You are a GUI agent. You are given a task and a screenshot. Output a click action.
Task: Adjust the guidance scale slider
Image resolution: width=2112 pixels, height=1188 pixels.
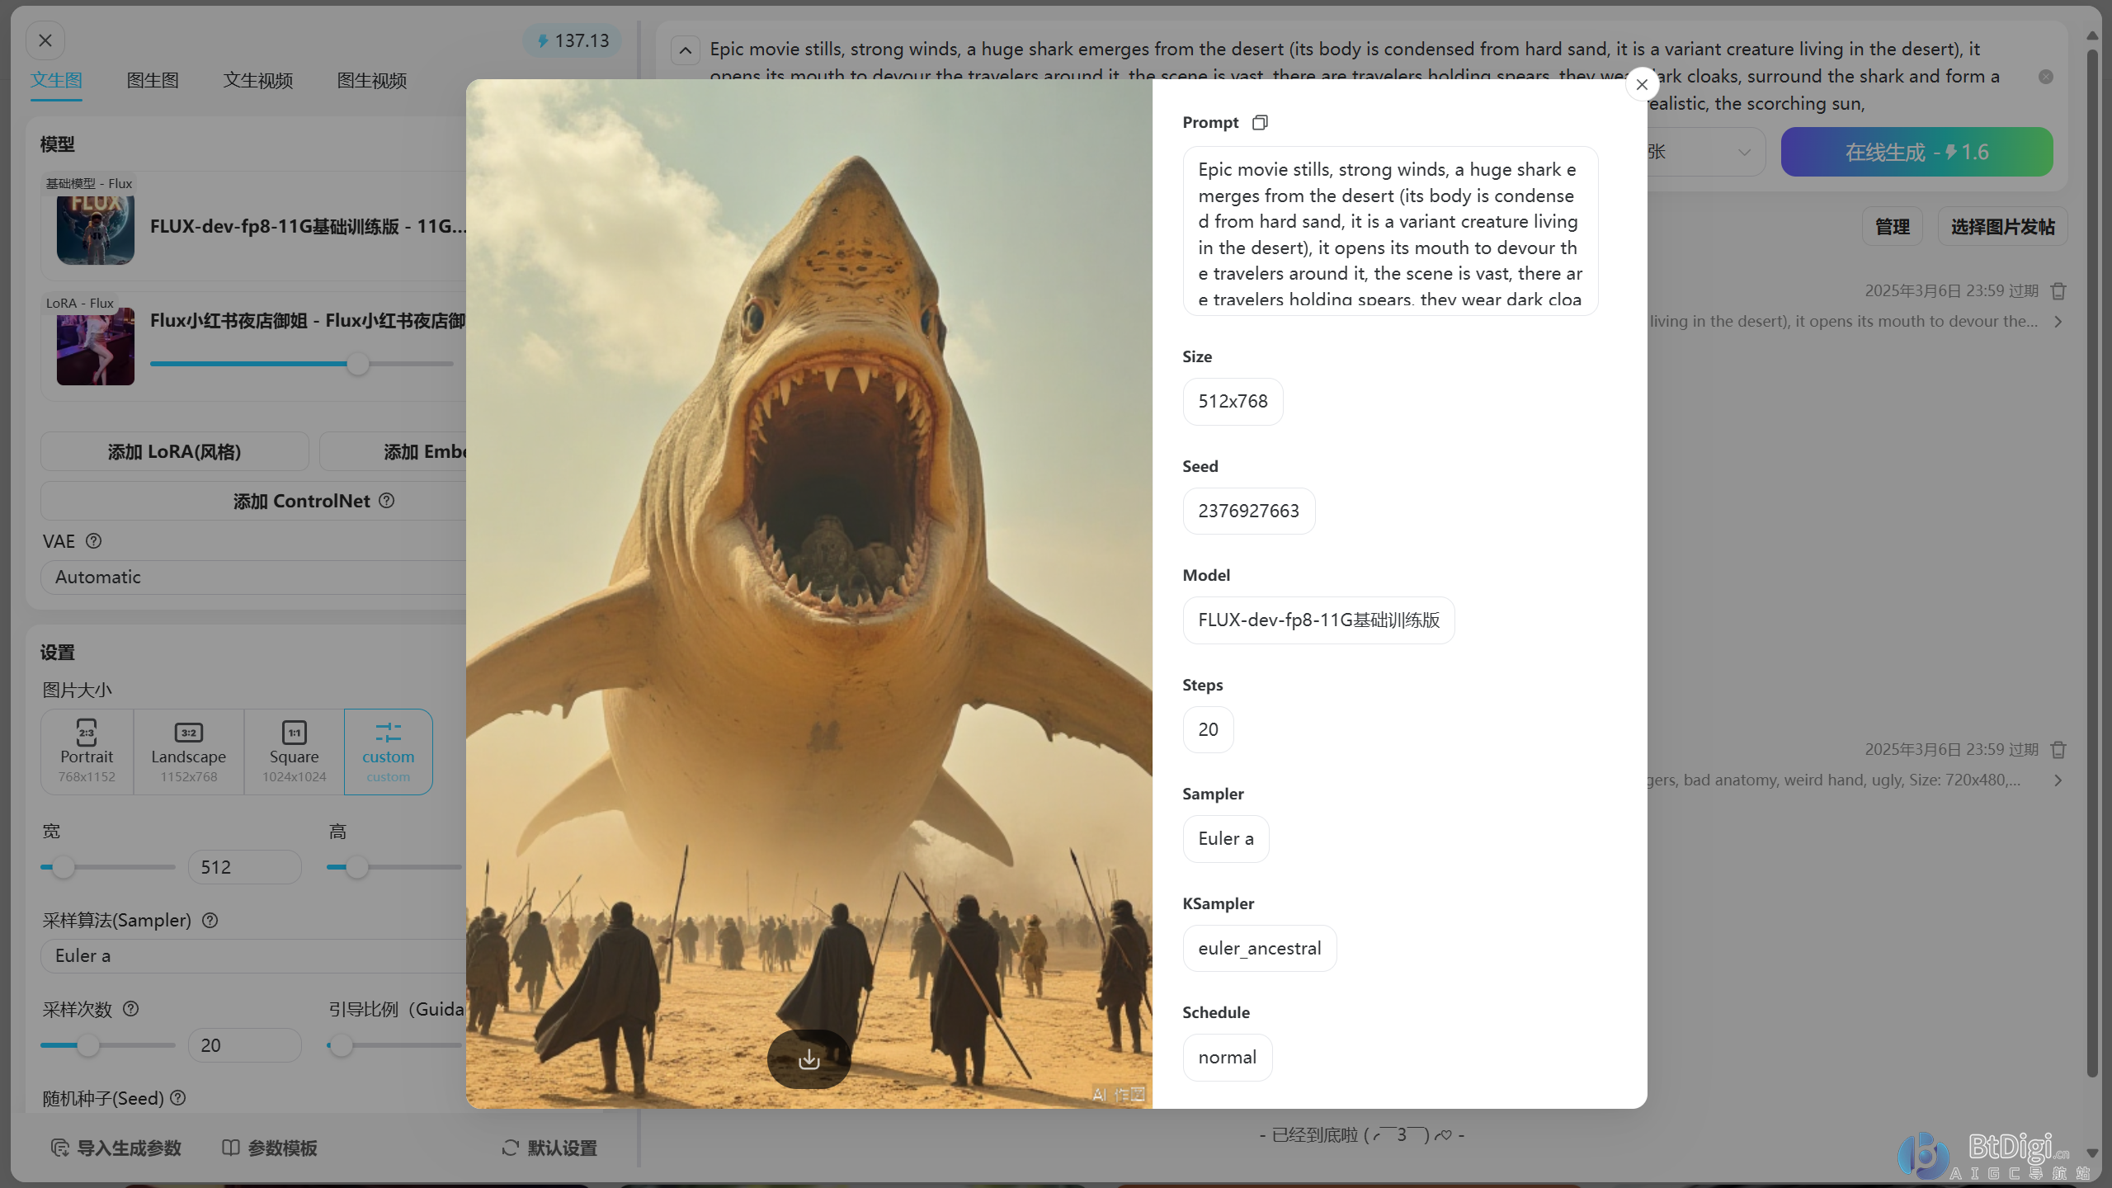pyautogui.click(x=341, y=1045)
